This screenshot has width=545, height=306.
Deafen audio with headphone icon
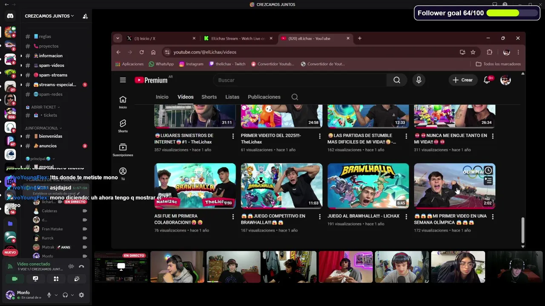(65, 295)
